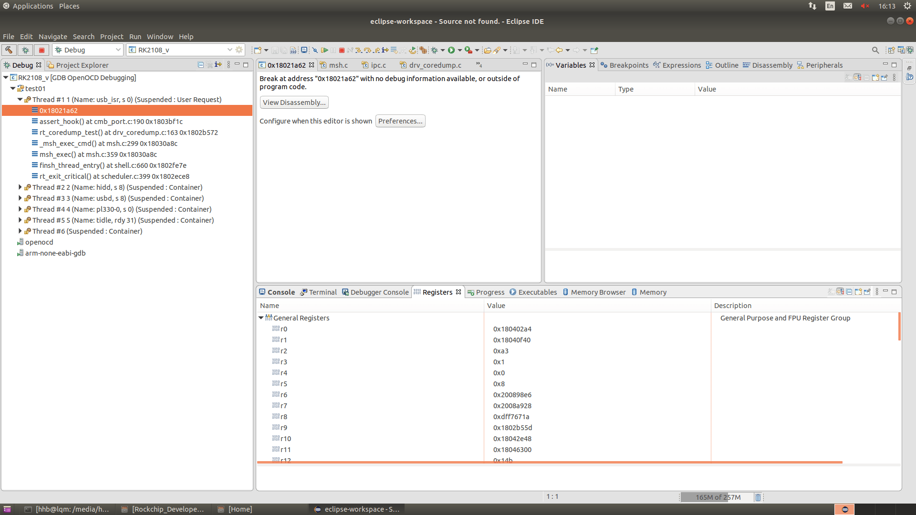Toggle Instruction Stepping Mode in main toolbar
The image size is (916, 515).
coord(385,50)
